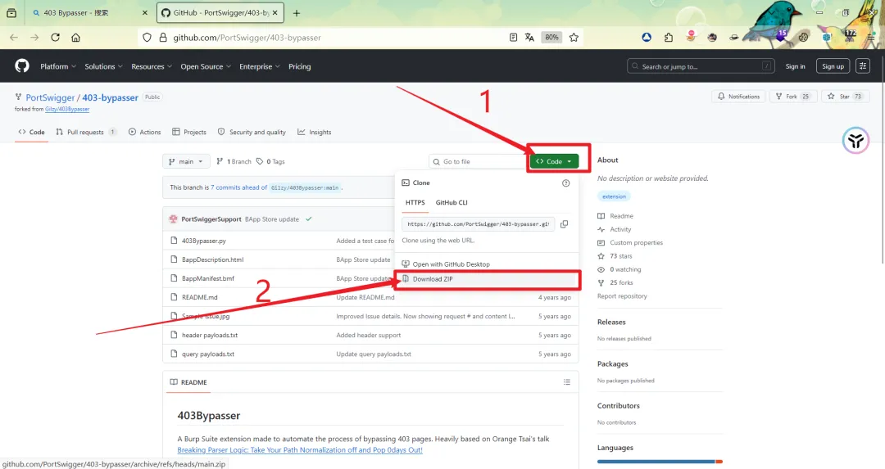Open forked-from Gilzy/403Bypasser link
885x469 pixels.
(67, 109)
